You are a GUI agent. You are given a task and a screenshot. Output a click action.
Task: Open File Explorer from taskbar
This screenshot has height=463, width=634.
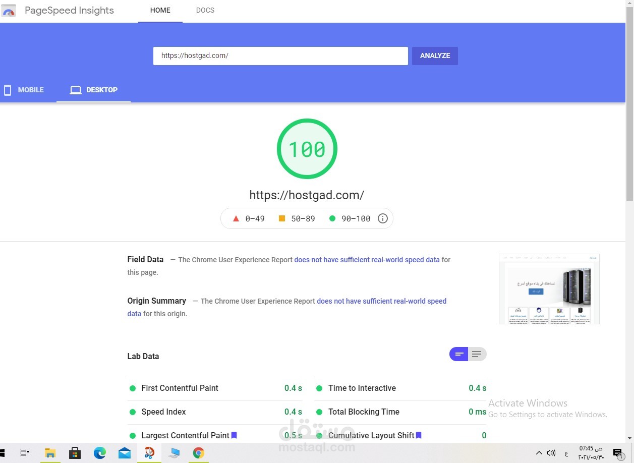(x=50, y=453)
